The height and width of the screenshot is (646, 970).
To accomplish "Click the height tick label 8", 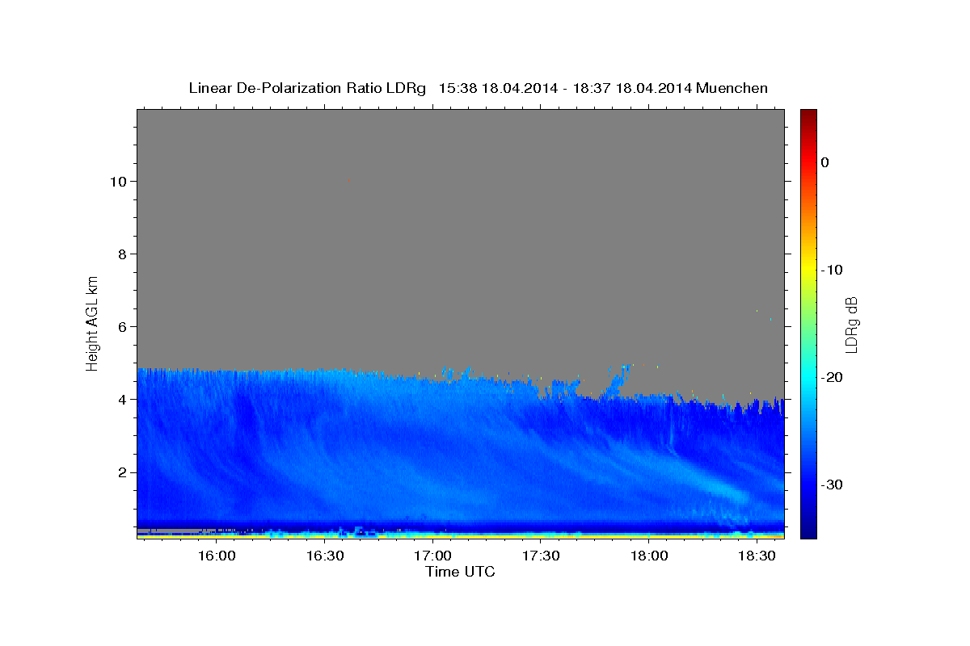I will pos(123,254).
